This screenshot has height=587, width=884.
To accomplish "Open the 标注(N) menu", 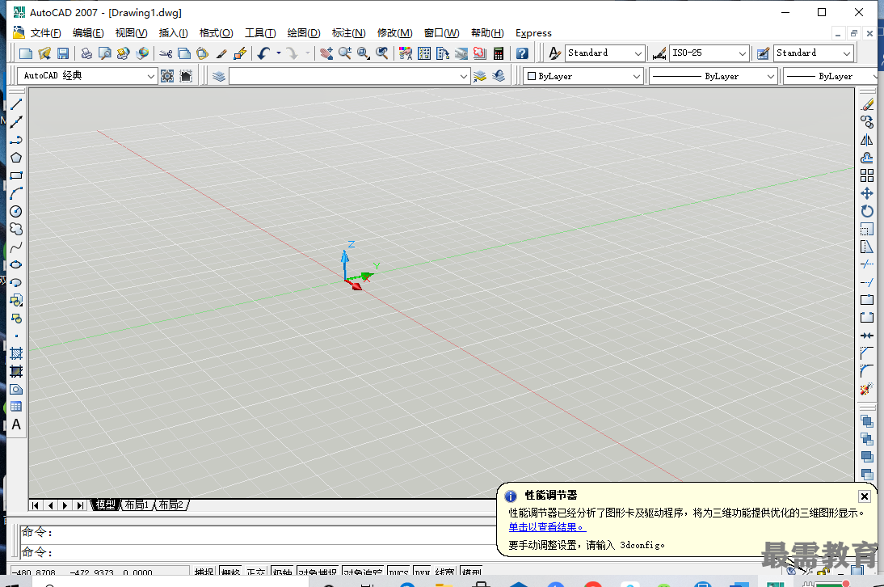I will [348, 33].
